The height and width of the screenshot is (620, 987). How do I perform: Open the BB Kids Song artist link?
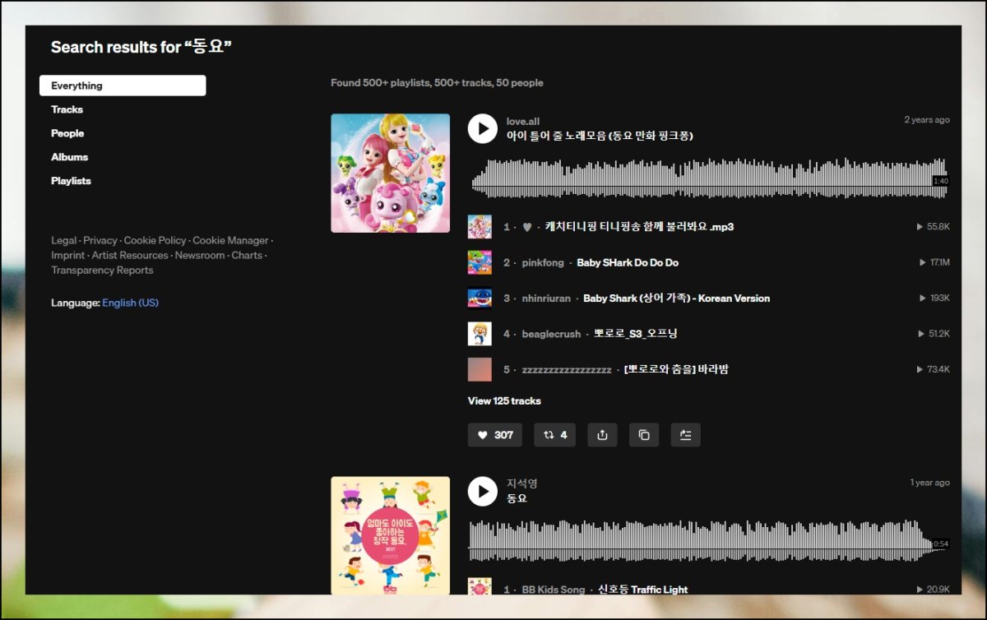[554, 590]
